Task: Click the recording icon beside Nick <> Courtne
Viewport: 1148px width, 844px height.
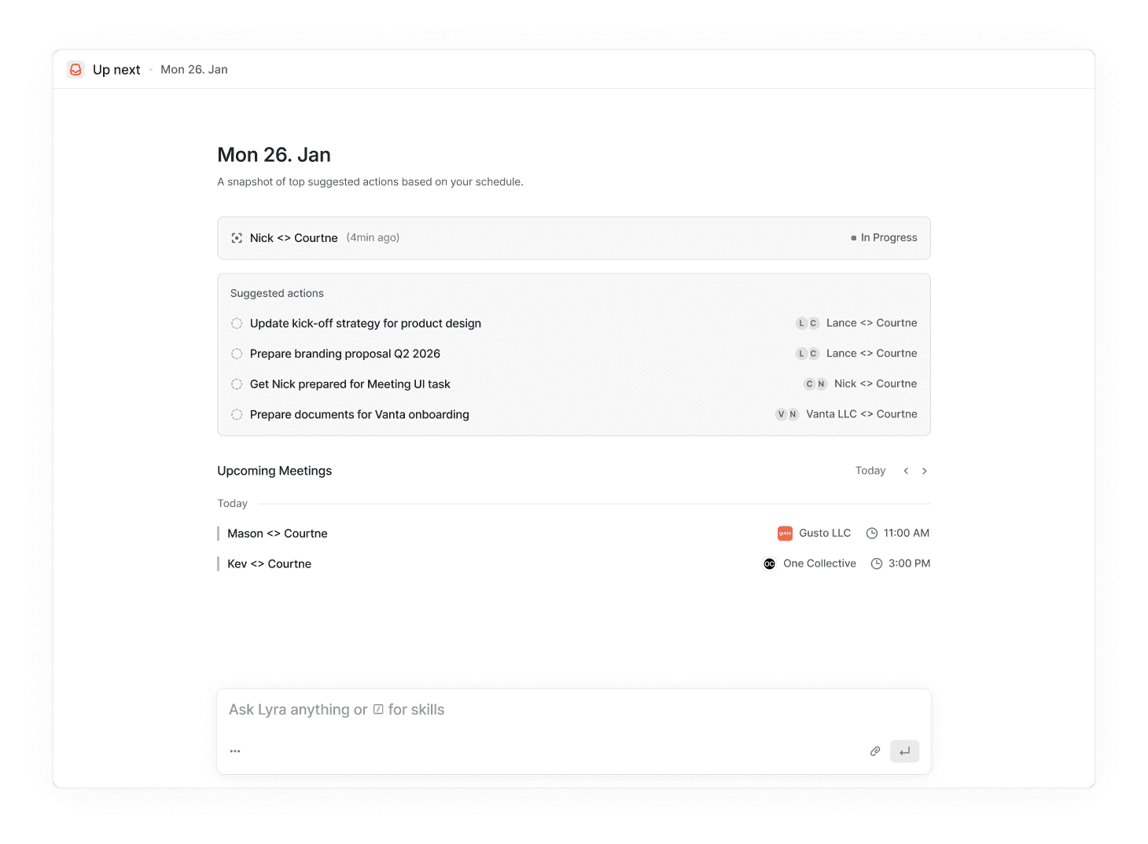Action: coord(237,238)
